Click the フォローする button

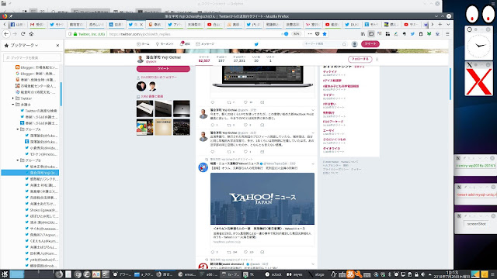[360, 59]
